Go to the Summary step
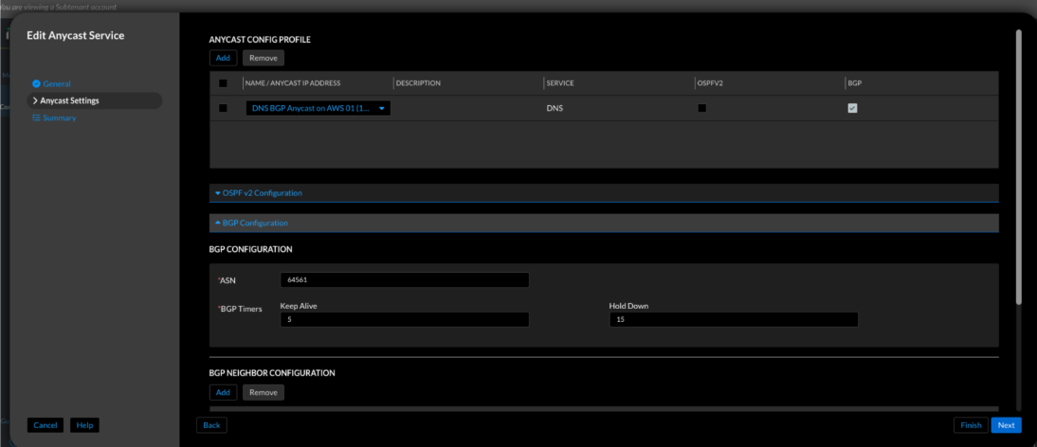Image resolution: width=1037 pixels, height=447 pixels. point(60,118)
